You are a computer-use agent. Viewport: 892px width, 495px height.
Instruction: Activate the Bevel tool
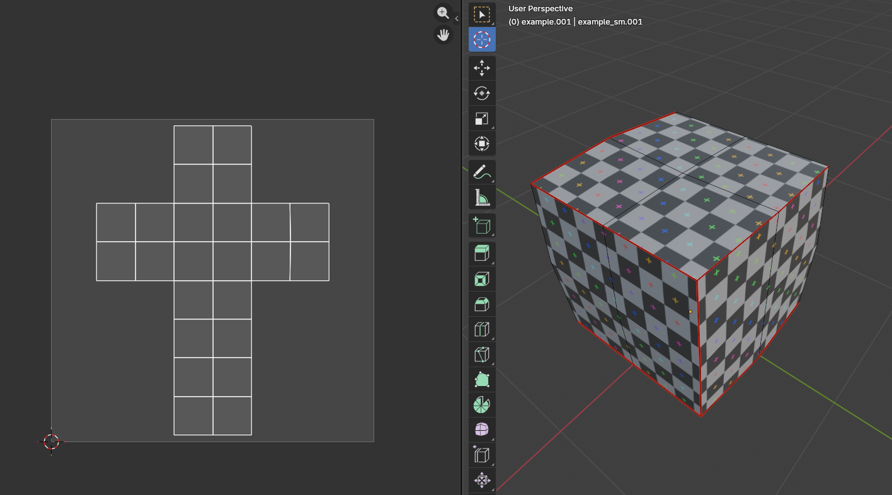(482, 304)
